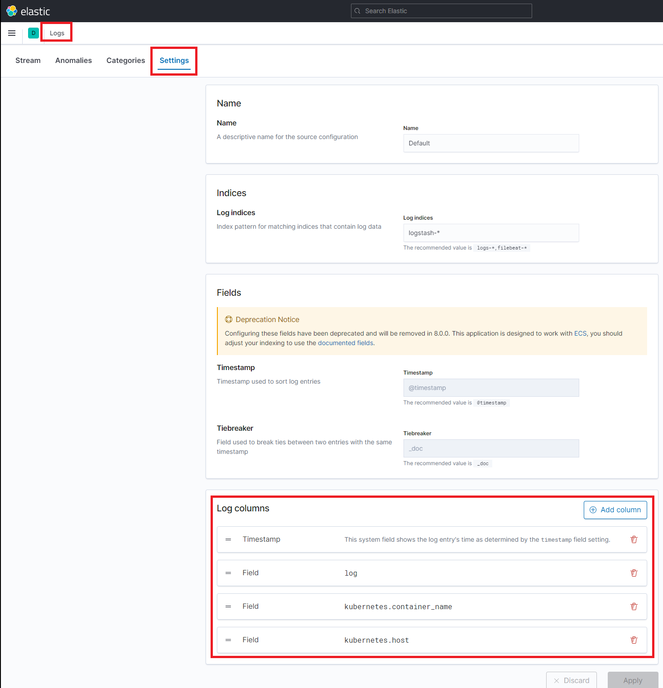Delete the log field column

click(634, 573)
